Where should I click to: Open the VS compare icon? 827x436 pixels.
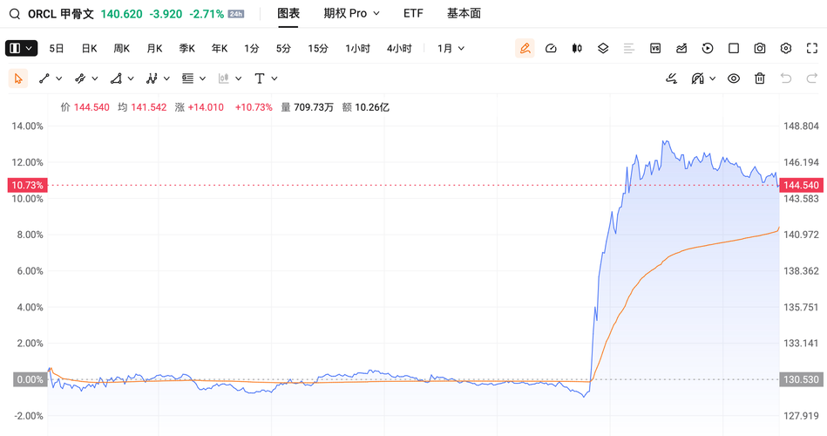(655, 48)
